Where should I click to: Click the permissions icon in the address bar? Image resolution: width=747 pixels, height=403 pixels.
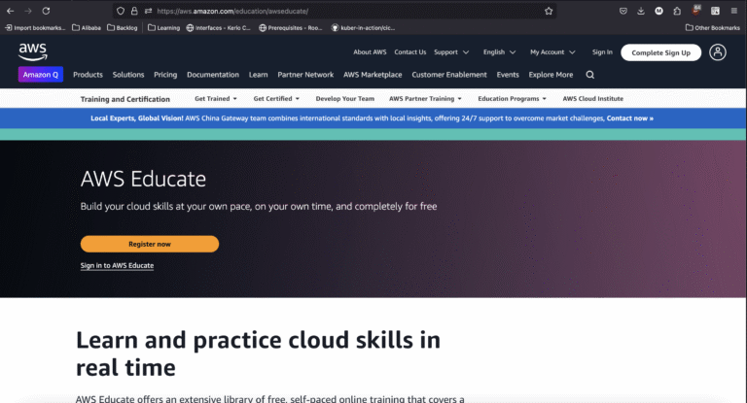click(x=148, y=11)
